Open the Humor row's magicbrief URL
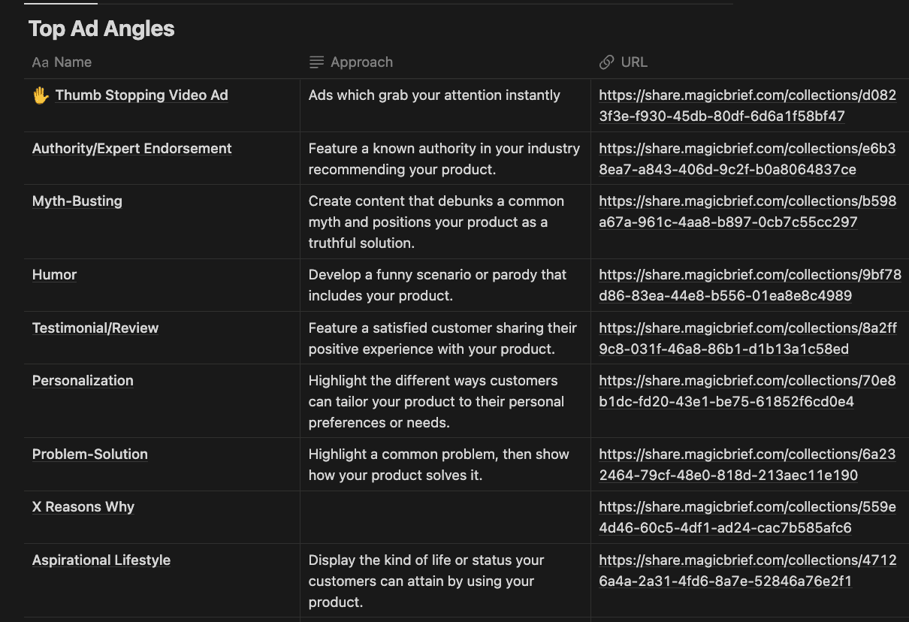The height and width of the screenshot is (622, 909). [x=750, y=285]
